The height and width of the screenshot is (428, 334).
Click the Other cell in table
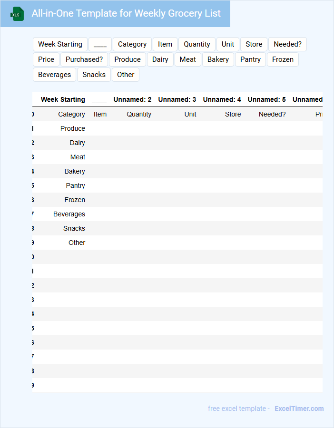point(77,243)
